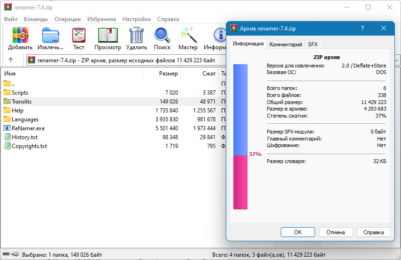Open the Команды menu
401x260 pixels.
click(36, 19)
